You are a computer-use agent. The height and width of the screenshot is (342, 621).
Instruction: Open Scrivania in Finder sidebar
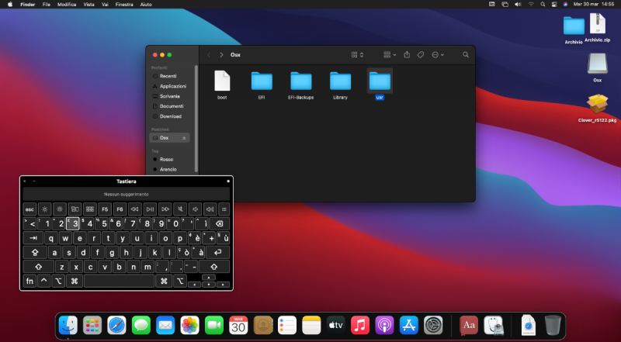(x=169, y=96)
